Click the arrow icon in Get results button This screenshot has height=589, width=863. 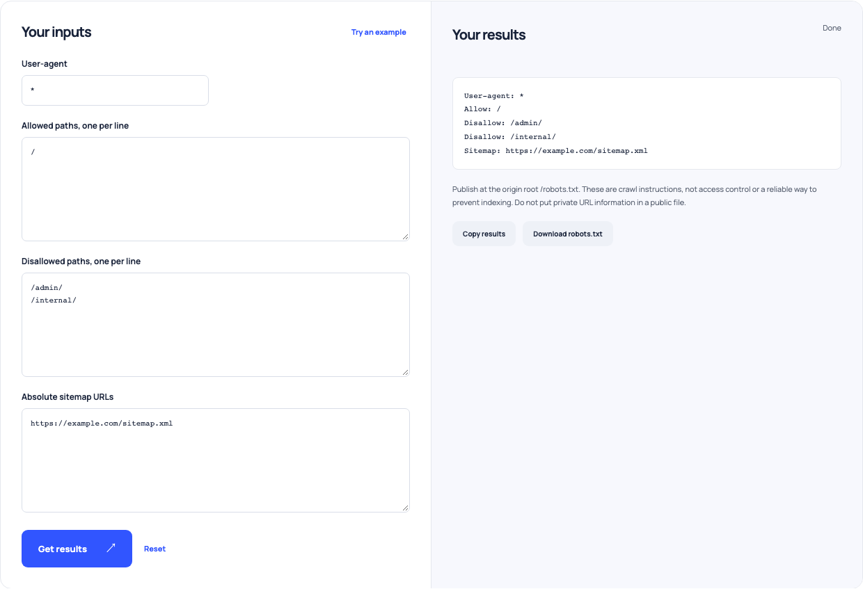click(111, 549)
